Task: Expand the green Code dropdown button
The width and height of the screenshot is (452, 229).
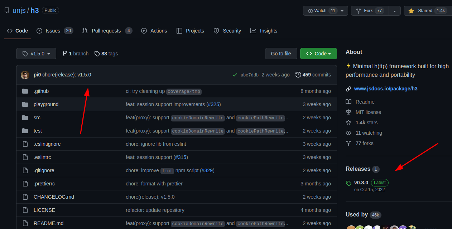Action: [x=318, y=54]
